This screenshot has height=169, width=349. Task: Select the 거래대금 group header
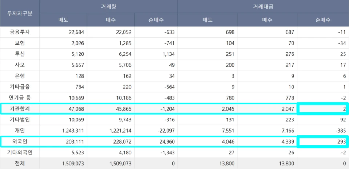point(263,7)
